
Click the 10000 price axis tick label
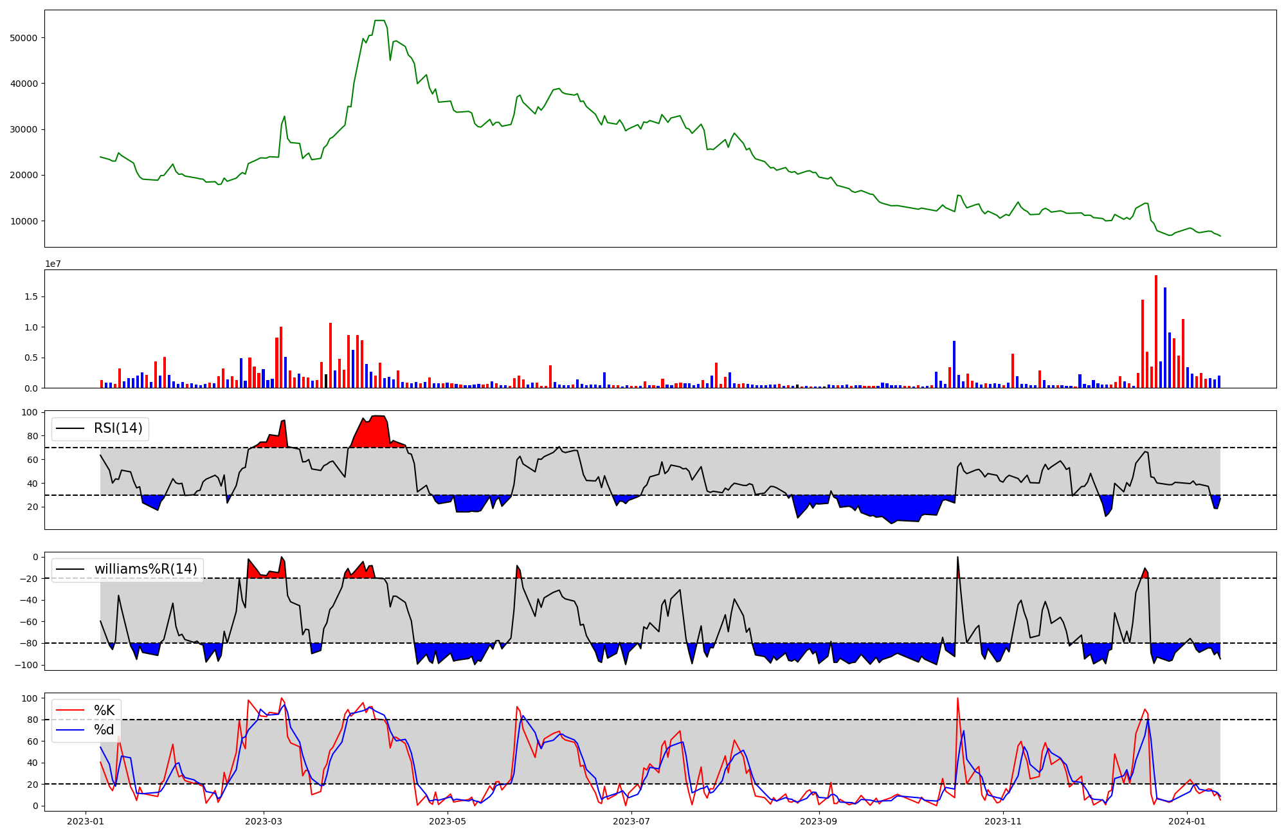(24, 221)
